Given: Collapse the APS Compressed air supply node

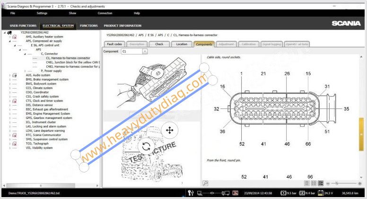Looking at the screenshot, I should click(x=10, y=41).
